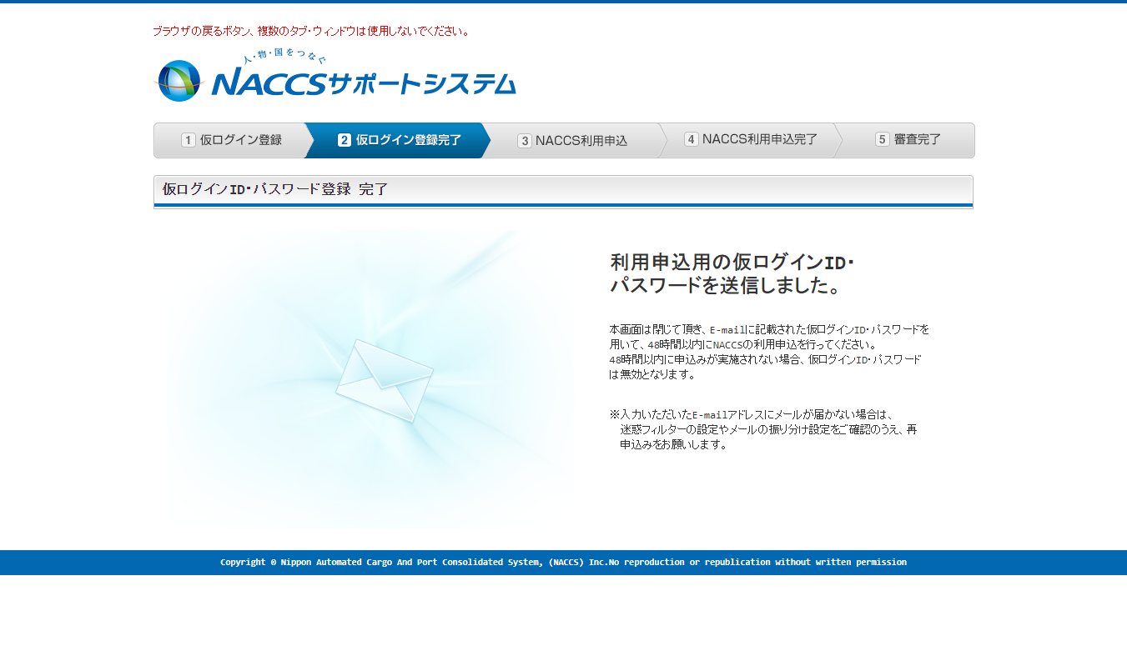Select the 仮ログイン登録 step label
This screenshot has height=651, width=1127.
pos(241,140)
